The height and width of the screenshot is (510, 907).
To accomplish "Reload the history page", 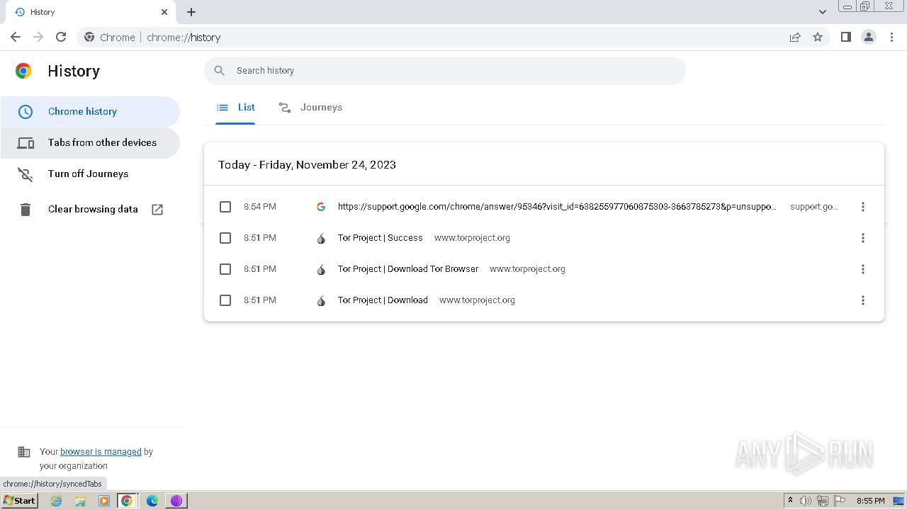I will point(61,37).
